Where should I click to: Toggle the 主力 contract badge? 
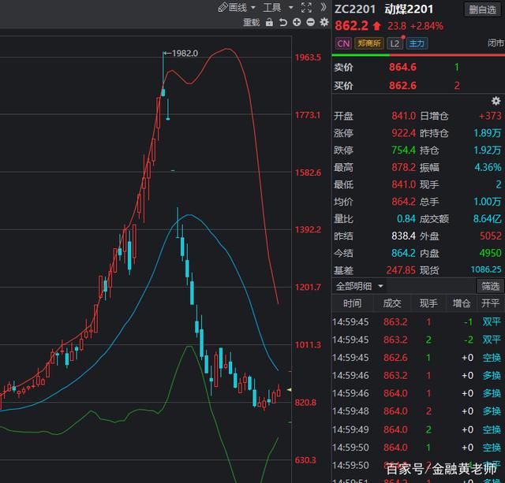[x=417, y=44]
